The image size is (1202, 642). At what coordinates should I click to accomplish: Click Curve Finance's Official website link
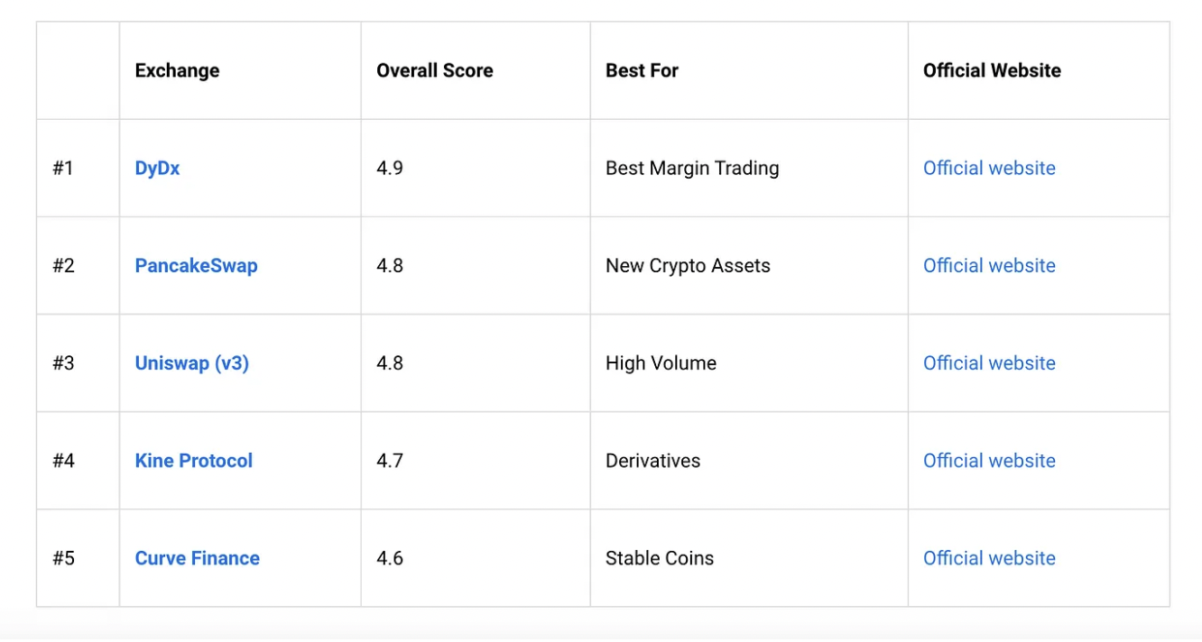coord(989,558)
